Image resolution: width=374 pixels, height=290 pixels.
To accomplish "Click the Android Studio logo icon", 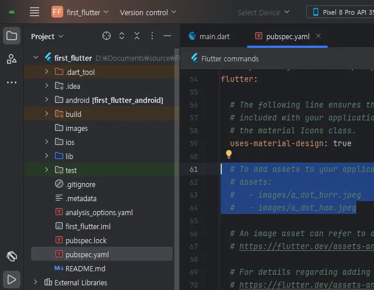I will [12, 12].
